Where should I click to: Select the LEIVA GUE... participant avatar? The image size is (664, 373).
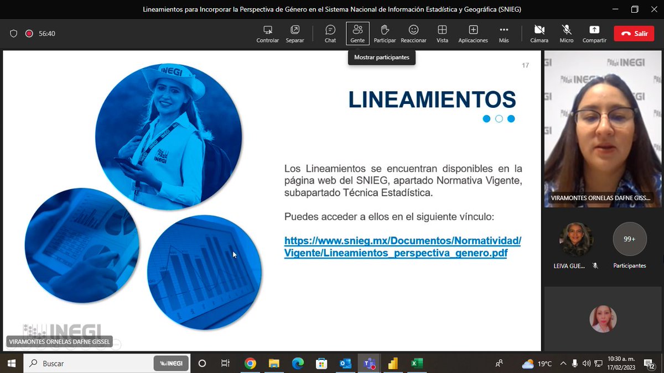pyautogui.click(x=576, y=239)
